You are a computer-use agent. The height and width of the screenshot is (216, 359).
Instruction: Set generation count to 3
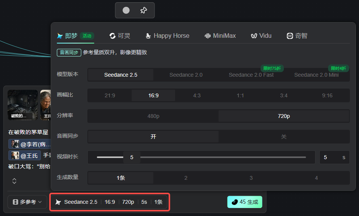click(x=251, y=178)
